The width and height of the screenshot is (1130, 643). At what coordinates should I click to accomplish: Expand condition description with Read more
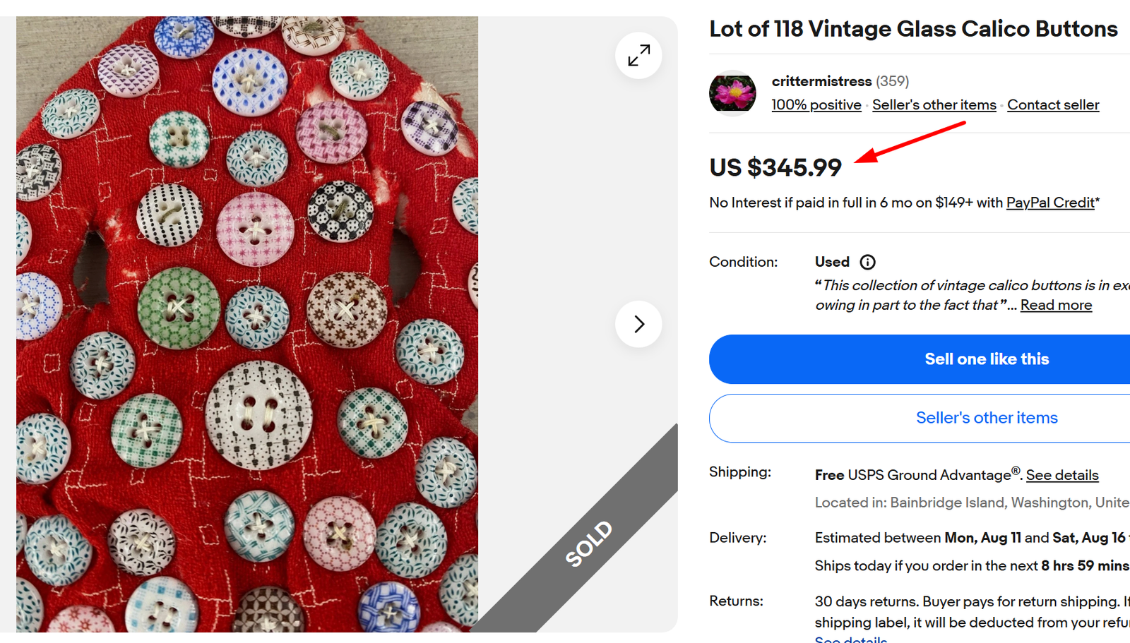coord(1056,305)
